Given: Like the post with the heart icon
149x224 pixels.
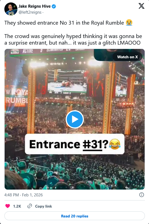Looking at the screenshot, I should pos(8,206).
